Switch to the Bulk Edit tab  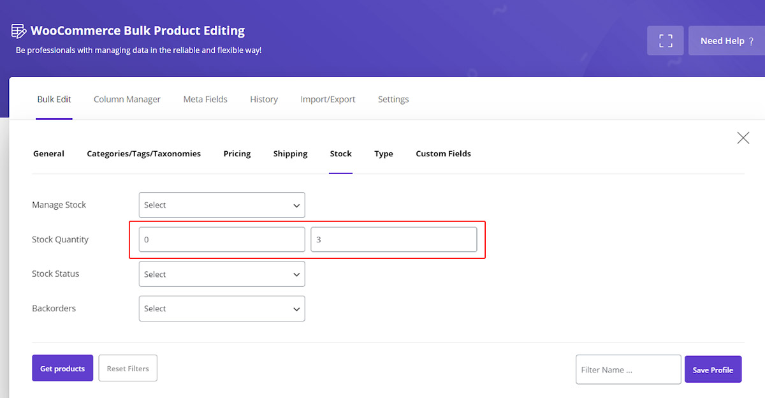[x=54, y=99]
